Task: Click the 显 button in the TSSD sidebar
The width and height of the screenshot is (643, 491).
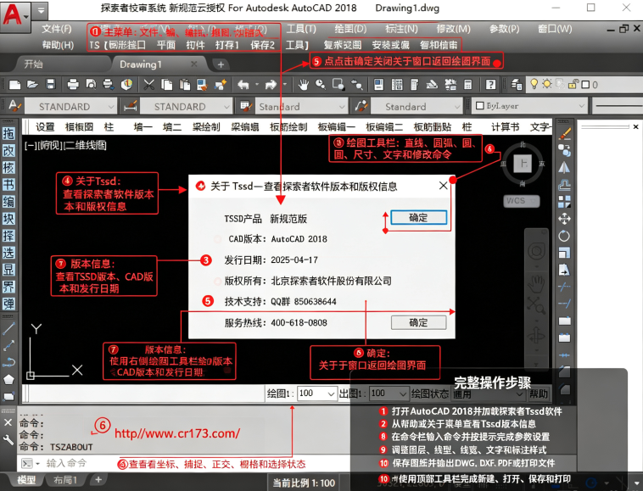Action: coord(8,270)
